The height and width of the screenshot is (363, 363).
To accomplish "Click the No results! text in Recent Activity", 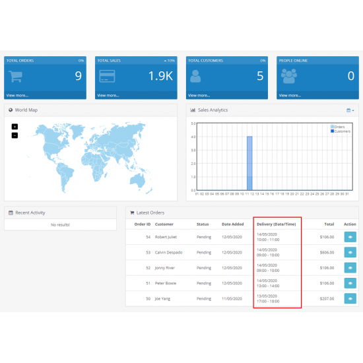I will [60, 224].
